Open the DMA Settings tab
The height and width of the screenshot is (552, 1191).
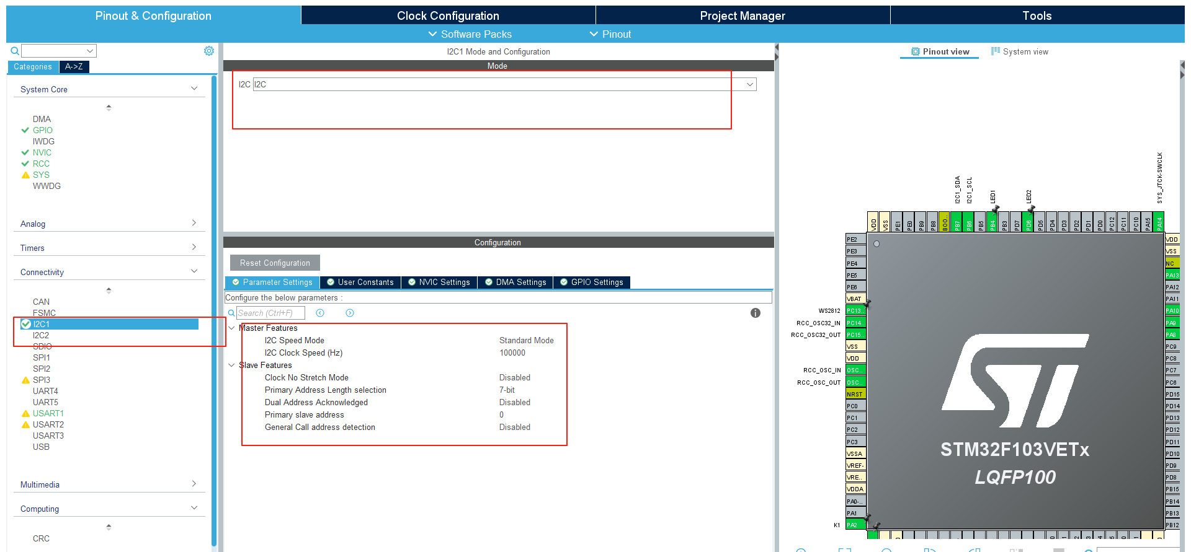[515, 283]
